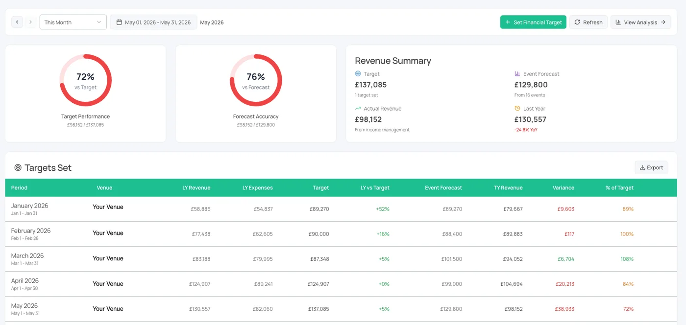This screenshot has height=325, width=686.
Task: Click the plus icon on Set Financial Target
Action: click(x=508, y=22)
